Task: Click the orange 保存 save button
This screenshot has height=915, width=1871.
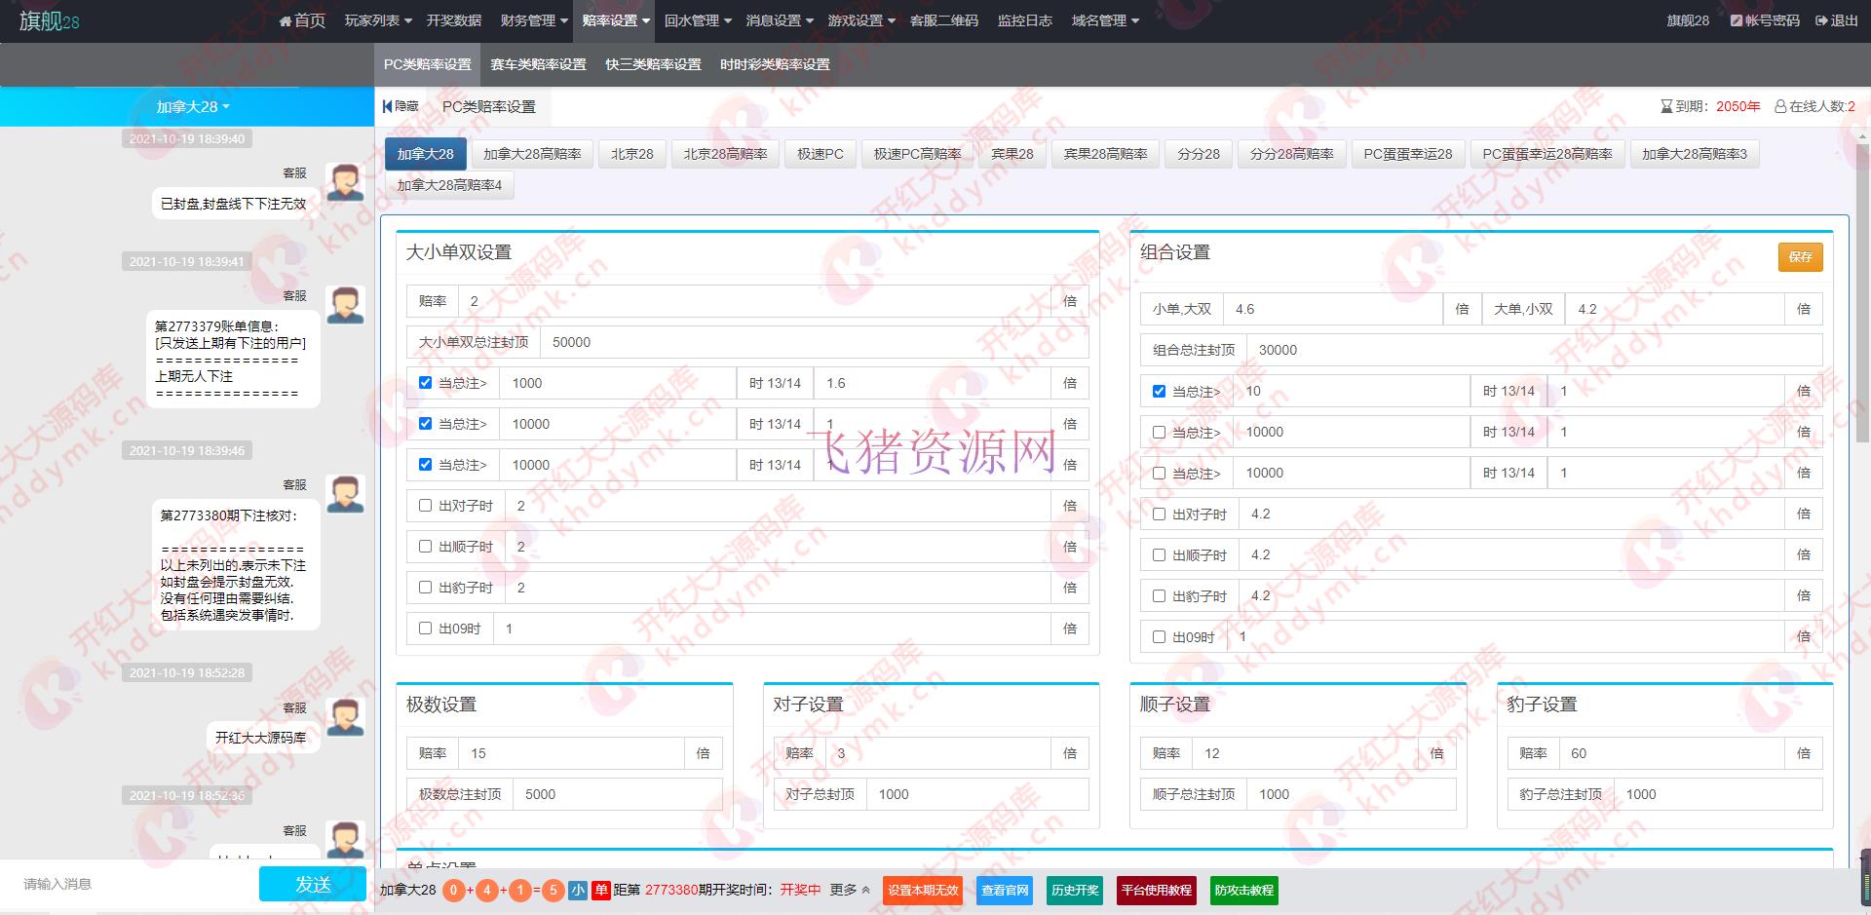Action: pyautogui.click(x=1800, y=257)
